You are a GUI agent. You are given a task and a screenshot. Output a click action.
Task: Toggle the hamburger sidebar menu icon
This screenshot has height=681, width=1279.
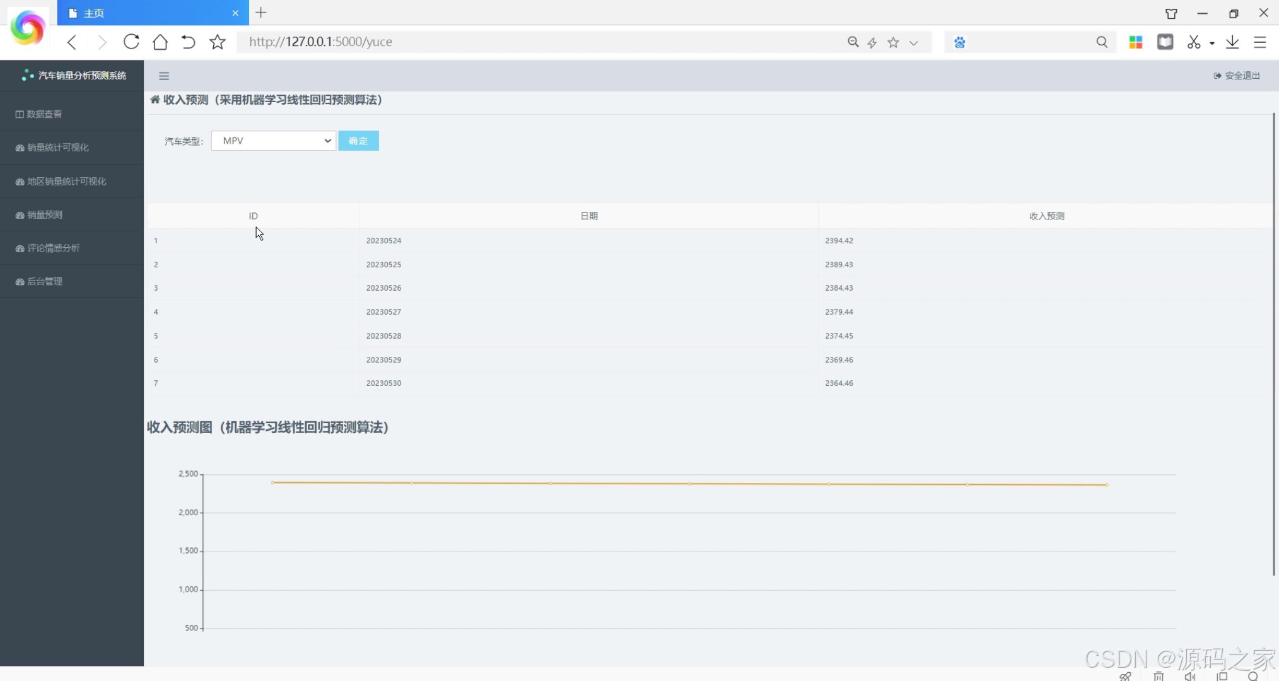[164, 76]
